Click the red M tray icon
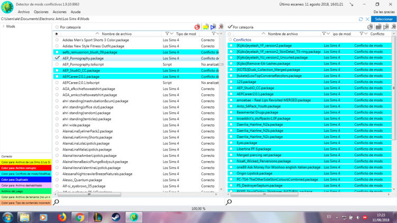This screenshot has height=223, width=397. 365,217
